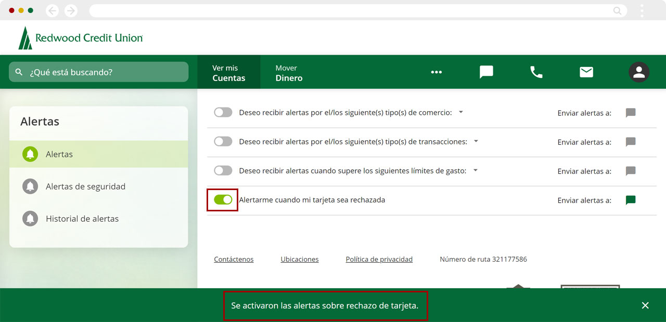Click message icon for spending limits alert
This screenshot has width=666, height=322.
(631, 171)
